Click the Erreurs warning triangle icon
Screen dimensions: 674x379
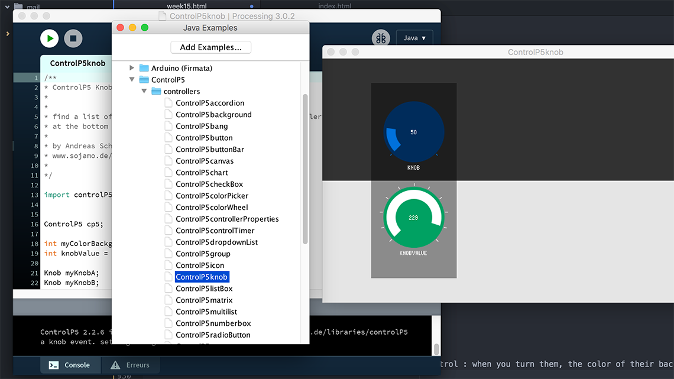pos(115,365)
